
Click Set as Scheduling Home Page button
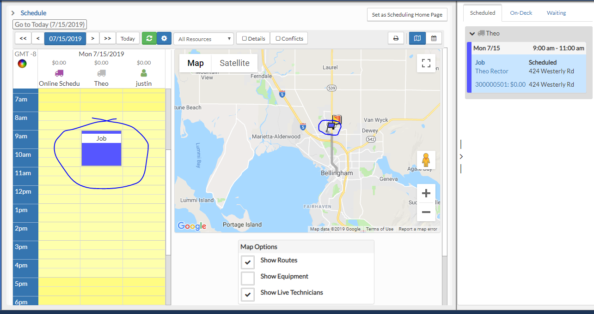point(407,15)
